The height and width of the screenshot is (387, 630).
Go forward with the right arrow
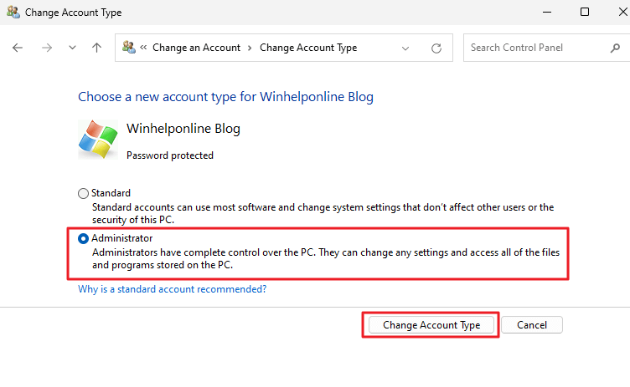tap(47, 48)
